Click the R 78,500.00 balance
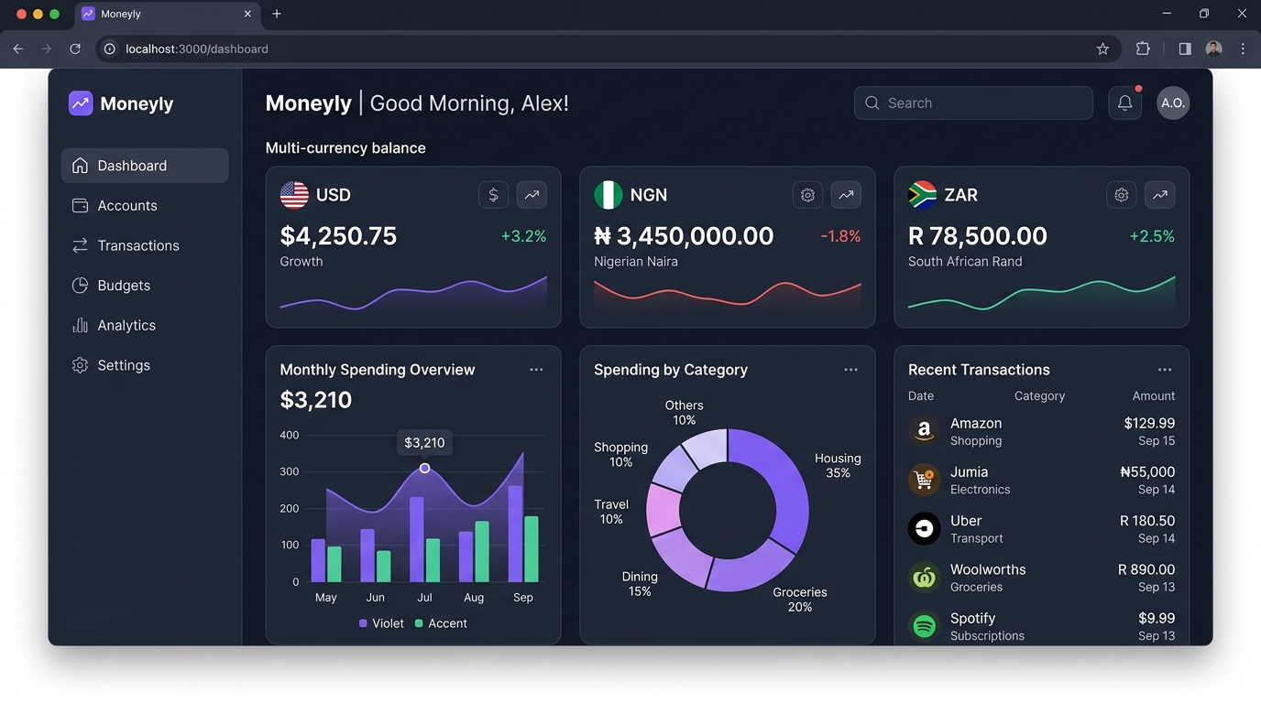 point(978,236)
